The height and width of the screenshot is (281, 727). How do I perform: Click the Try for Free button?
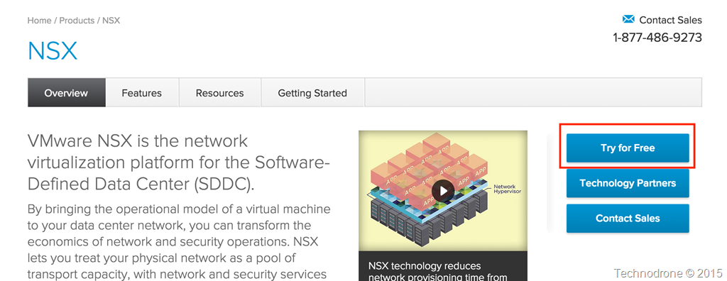[x=628, y=148]
